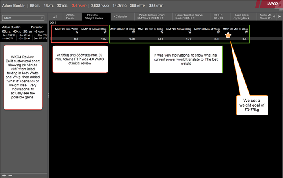The image size is (283, 178).
Task: Click the MMP 20 Min at 75kg header
Action: coord(207,31)
